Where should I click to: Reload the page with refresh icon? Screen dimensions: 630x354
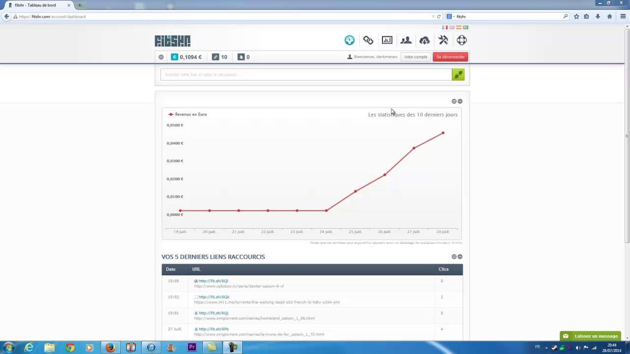click(x=439, y=17)
